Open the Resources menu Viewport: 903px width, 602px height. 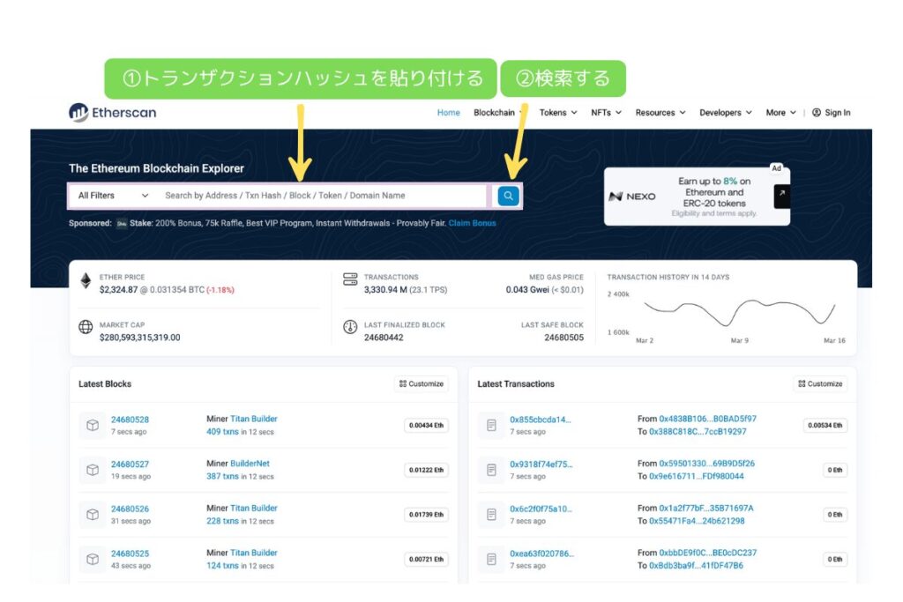pyautogui.click(x=660, y=113)
